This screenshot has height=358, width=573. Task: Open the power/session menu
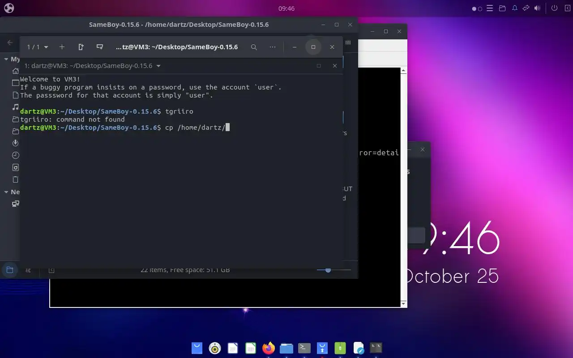click(x=555, y=8)
